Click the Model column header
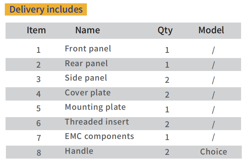Screen dimensions: 247x163 (211, 30)
